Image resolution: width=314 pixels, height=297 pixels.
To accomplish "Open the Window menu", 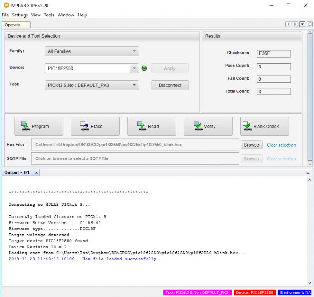I will click(x=66, y=15).
